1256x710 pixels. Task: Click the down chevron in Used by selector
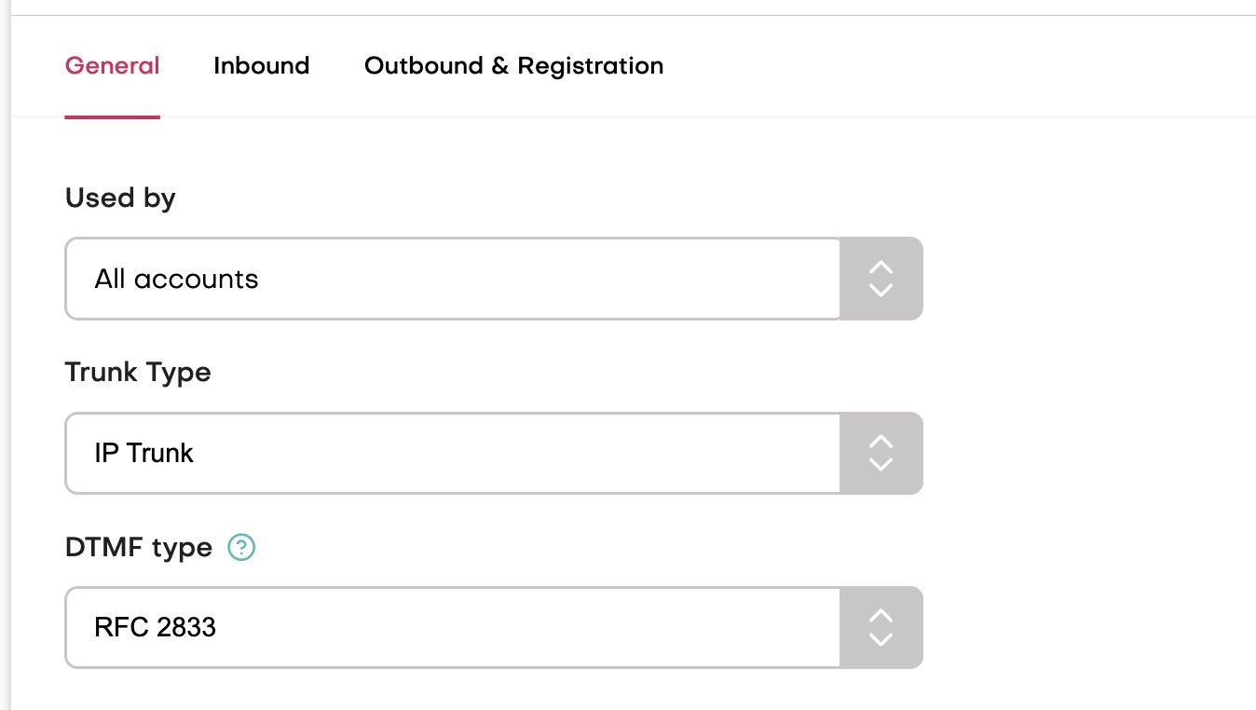881,290
